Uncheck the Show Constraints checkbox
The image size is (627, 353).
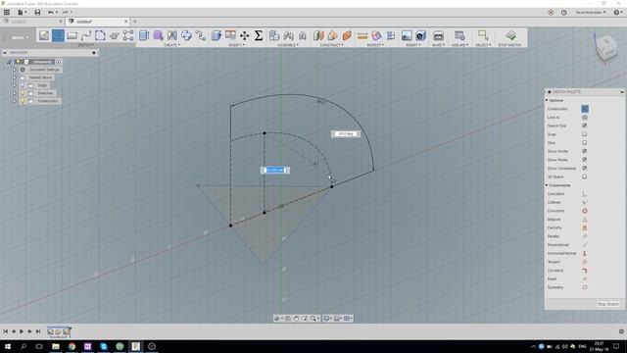[x=585, y=168]
